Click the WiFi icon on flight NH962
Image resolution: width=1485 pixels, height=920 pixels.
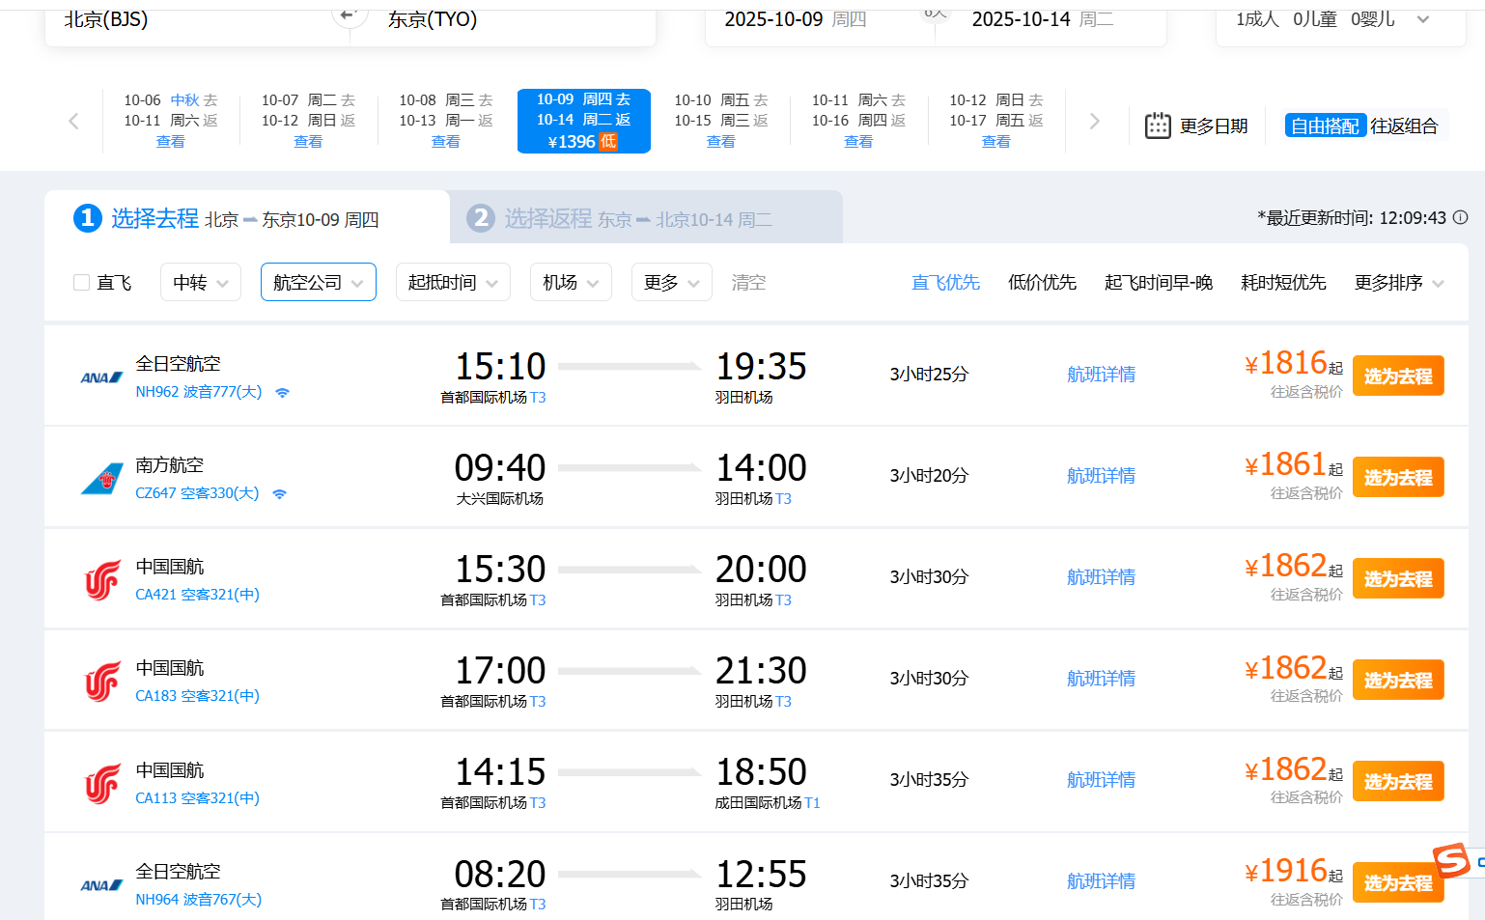click(282, 393)
